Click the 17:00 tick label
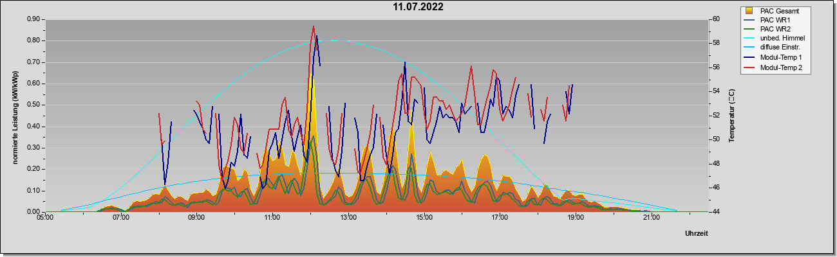837x257 pixels. tap(500, 218)
